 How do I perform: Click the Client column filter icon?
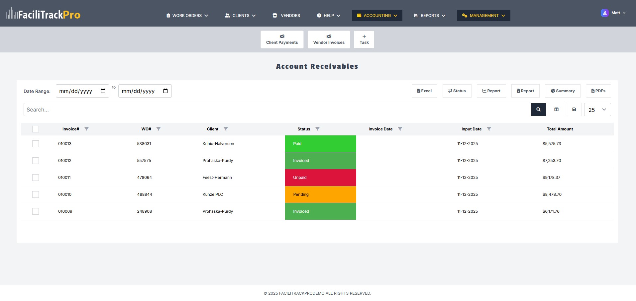tap(226, 129)
